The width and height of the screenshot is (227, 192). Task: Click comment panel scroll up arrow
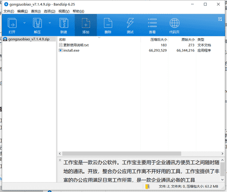(223, 160)
